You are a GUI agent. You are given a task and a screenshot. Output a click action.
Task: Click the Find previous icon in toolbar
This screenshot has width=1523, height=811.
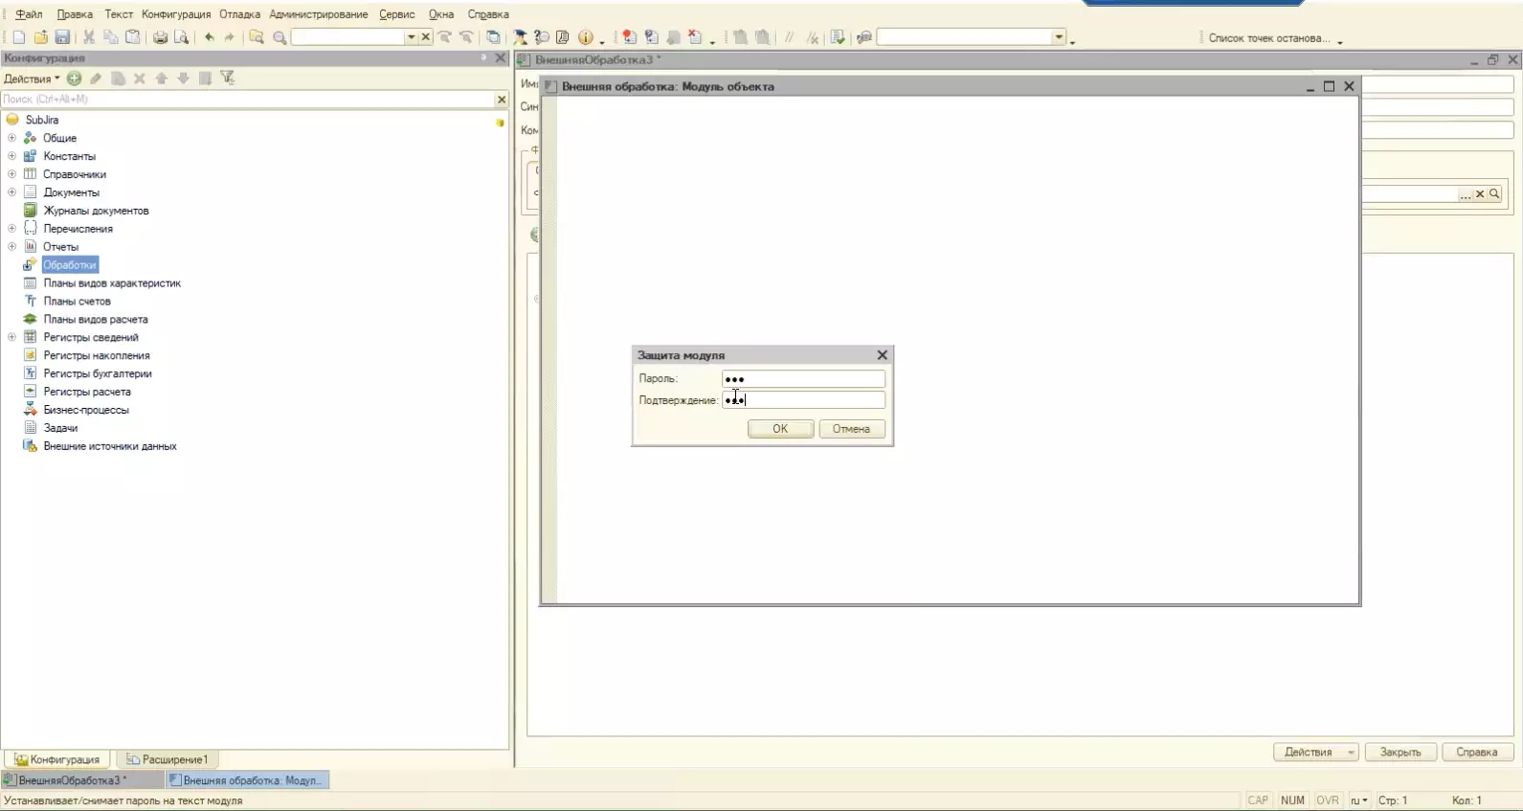click(466, 37)
